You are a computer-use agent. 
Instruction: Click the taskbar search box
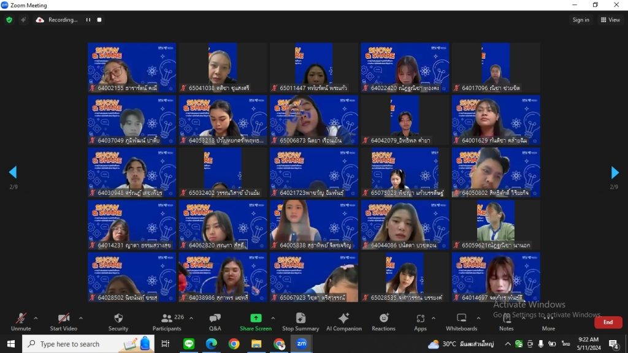pyautogui.click(x=88, y=344)
